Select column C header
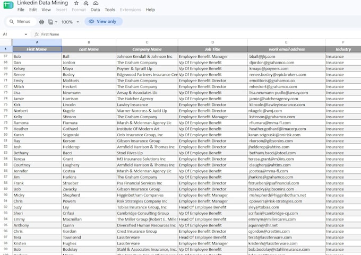Screen dimensions: 361x255 click(147, 42)
